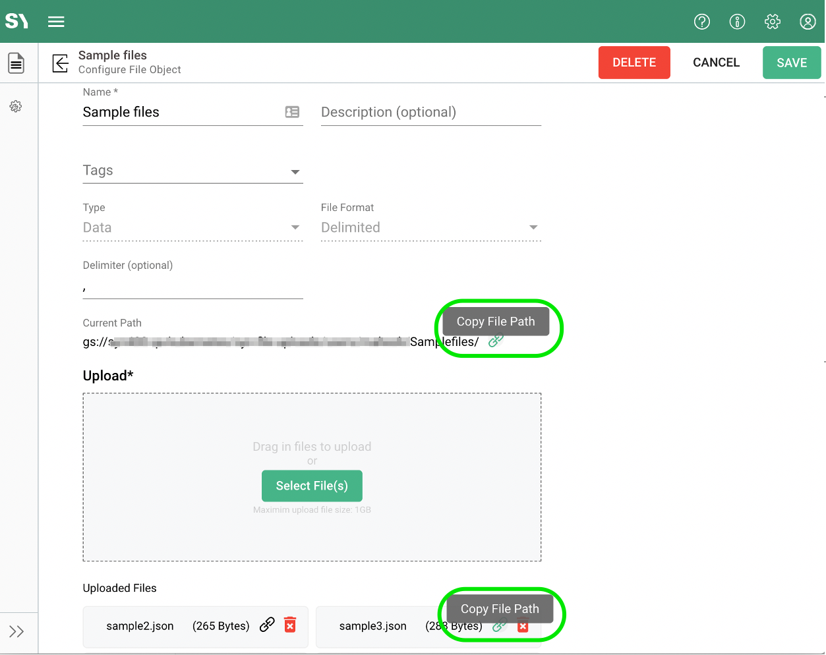Open the info icon in header
826x655 pixels.
737,22
